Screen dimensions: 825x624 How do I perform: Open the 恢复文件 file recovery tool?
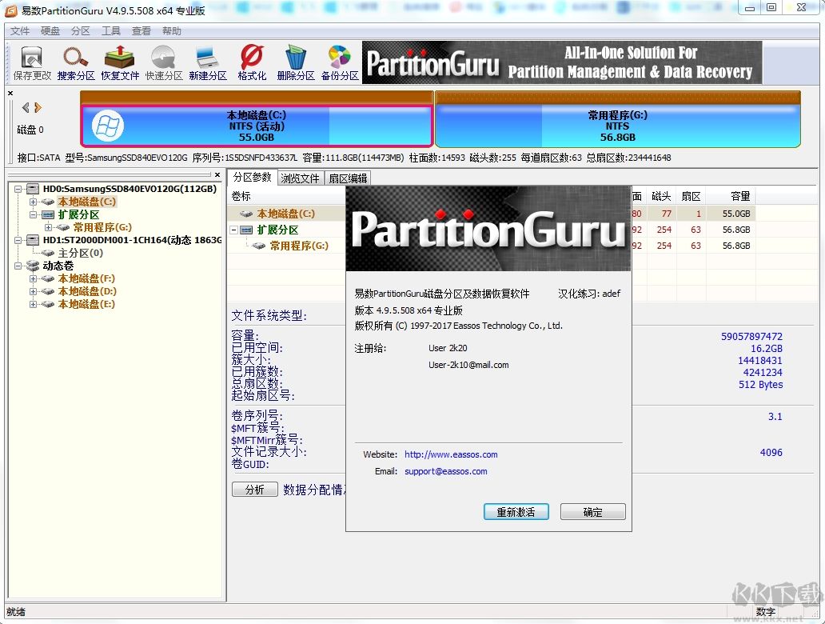click(118, 62)
